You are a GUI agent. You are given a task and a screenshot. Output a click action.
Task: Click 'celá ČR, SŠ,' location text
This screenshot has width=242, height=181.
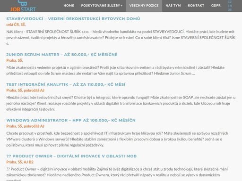16,25
